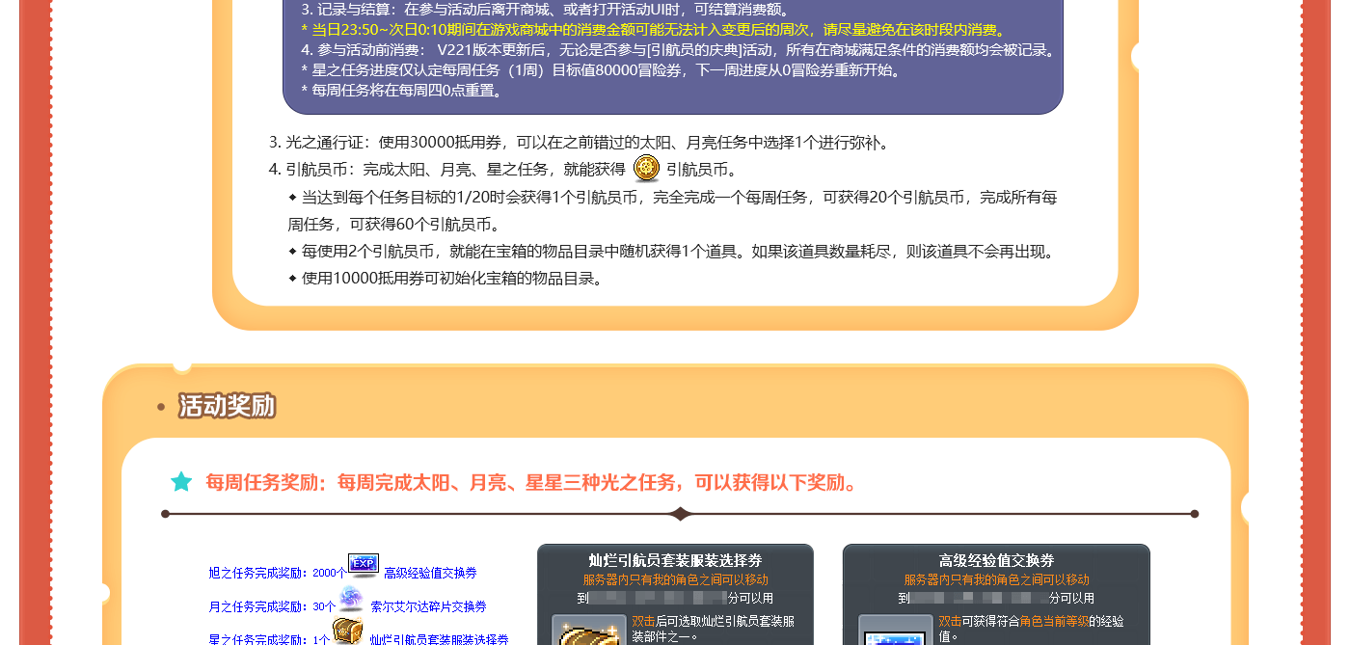Image resolution: width=1350 pixels, height=645 pixels.
Task: Click the diamond marker on the divider line
Action: (x=681, y=514)
